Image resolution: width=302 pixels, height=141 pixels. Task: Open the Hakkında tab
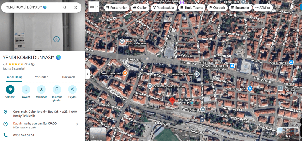[x=68, y=77]
